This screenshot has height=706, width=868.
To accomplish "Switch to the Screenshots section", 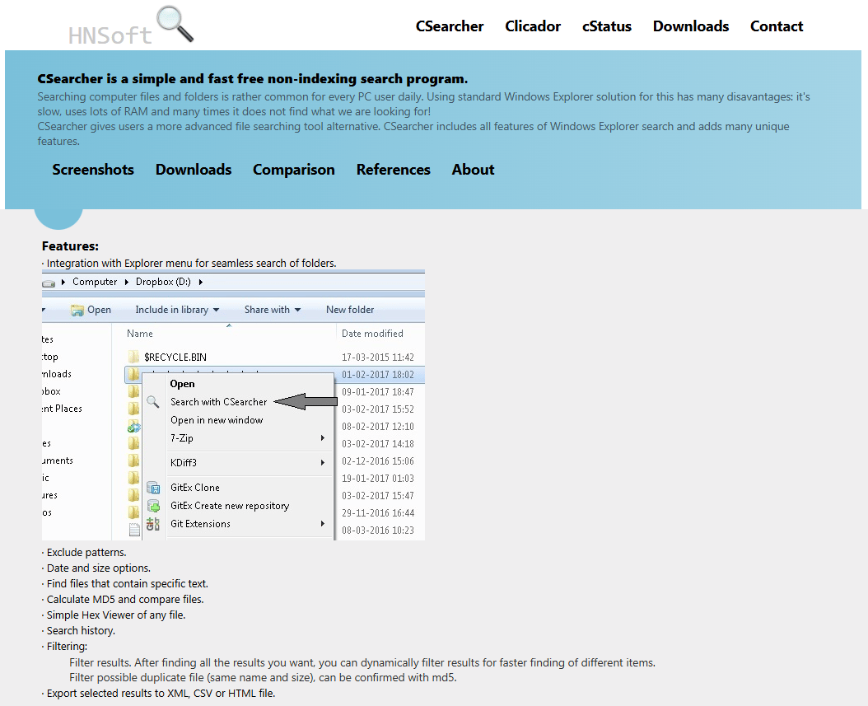I will click(x=93, y=170).
